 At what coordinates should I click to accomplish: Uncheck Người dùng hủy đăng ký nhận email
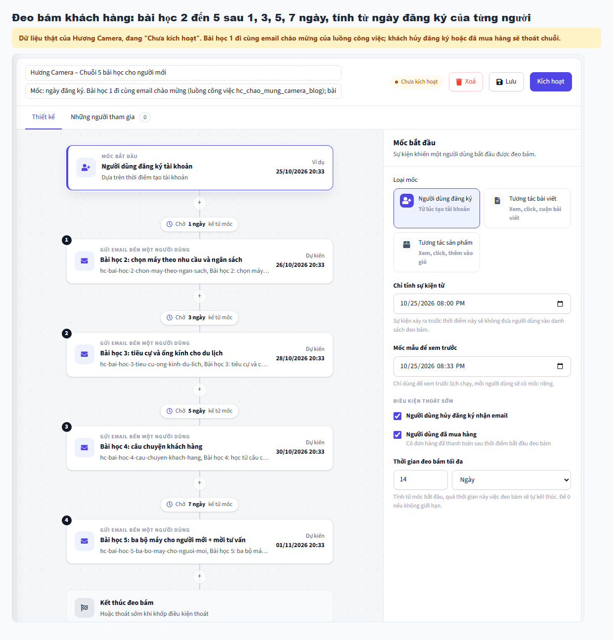397,416
